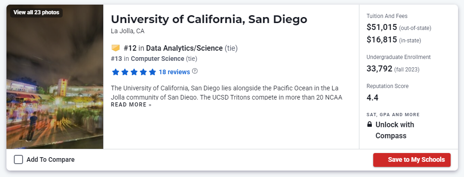Expand description with READ MORE
The height and width of the screenshot is (177, 464).
[x=131, y=105]
